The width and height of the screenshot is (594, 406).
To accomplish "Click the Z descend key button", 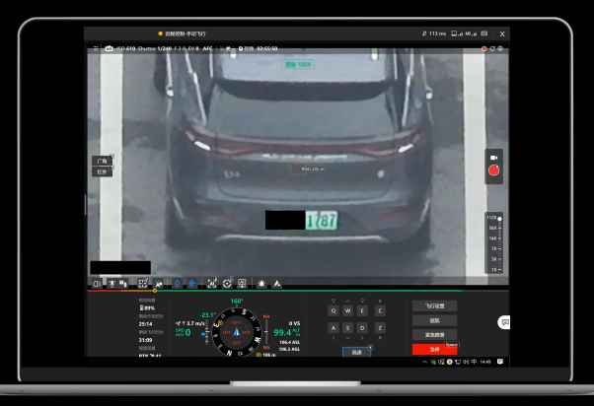I will 380,328.
